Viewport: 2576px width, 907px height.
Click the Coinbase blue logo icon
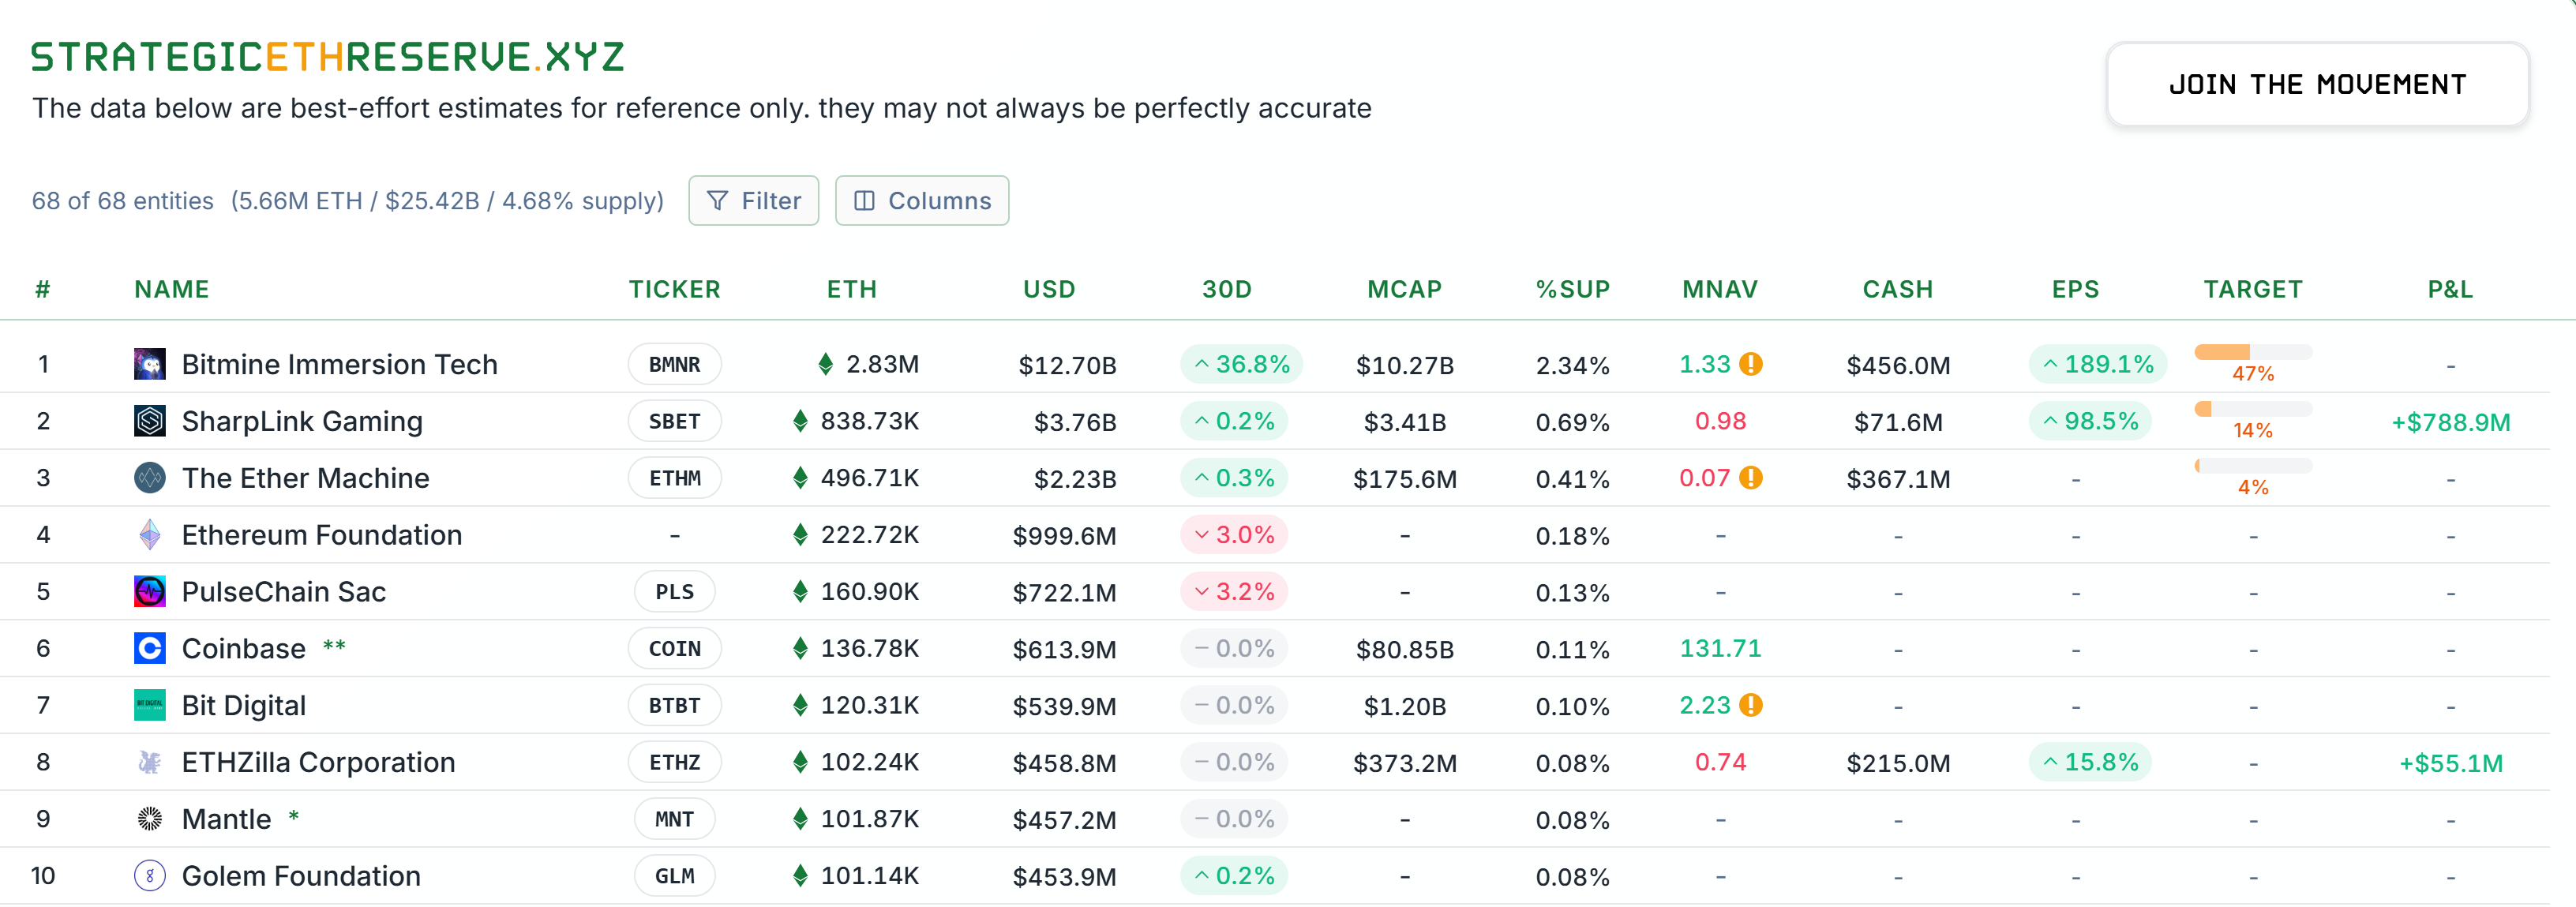(149, 649)
